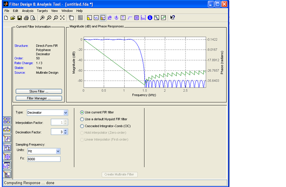The image size is (286, 187).
Task: Click the Decimation Factor value field
Action: [x=57, y=132]
